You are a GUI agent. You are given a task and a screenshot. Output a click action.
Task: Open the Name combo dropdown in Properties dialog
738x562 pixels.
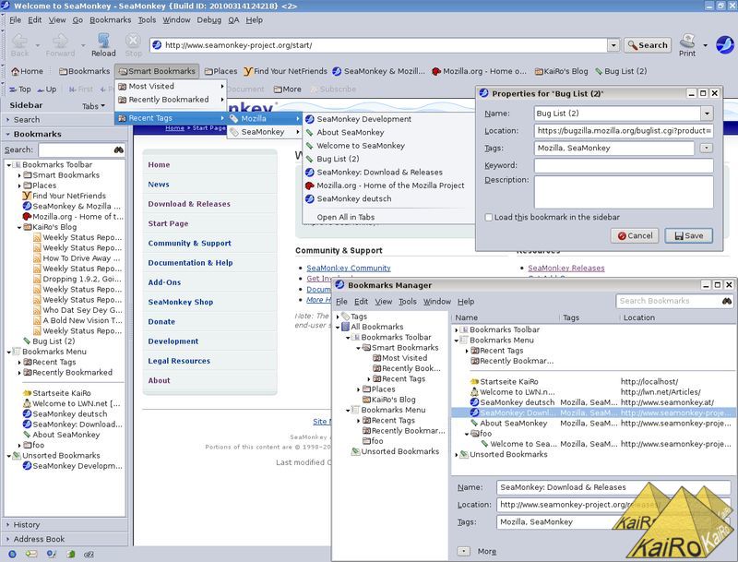(x=707, y=114)
